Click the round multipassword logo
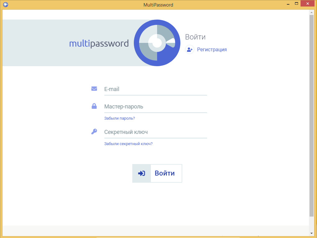This screenshot has height=238, width=317. (157, 43)
